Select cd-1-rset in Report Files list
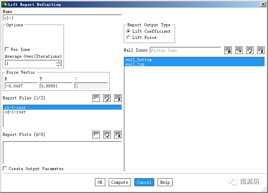 63,112
